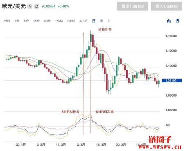
Task: Select the 4小時 timeframe
Action: coord(83,21)
